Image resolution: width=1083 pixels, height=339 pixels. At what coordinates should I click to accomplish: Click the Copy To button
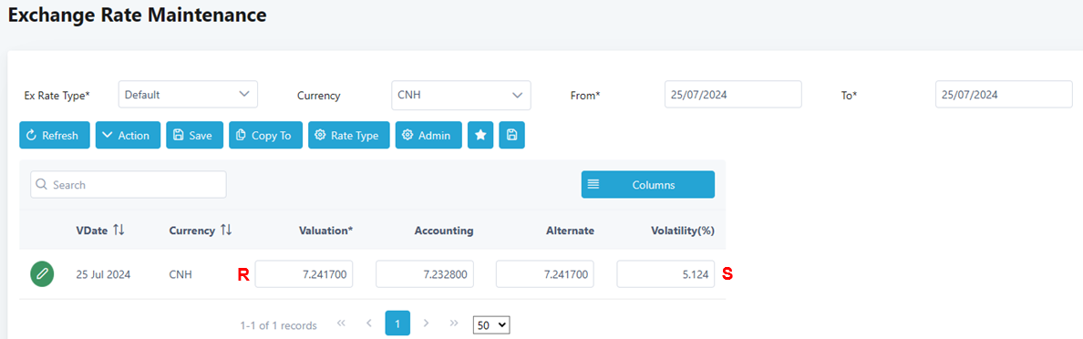click(x=265, y=135)
